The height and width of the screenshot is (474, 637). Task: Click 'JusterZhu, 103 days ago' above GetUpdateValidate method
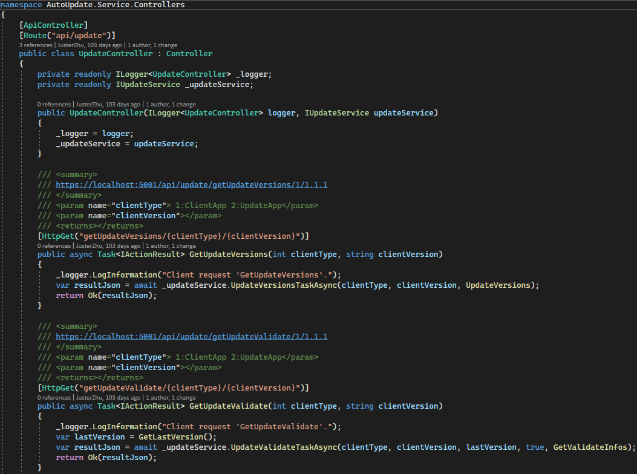click(x=108, y=398)
